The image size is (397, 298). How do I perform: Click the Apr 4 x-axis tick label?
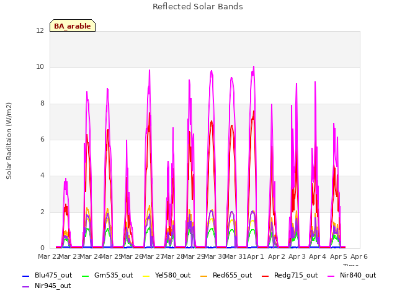tap(318, 256)
